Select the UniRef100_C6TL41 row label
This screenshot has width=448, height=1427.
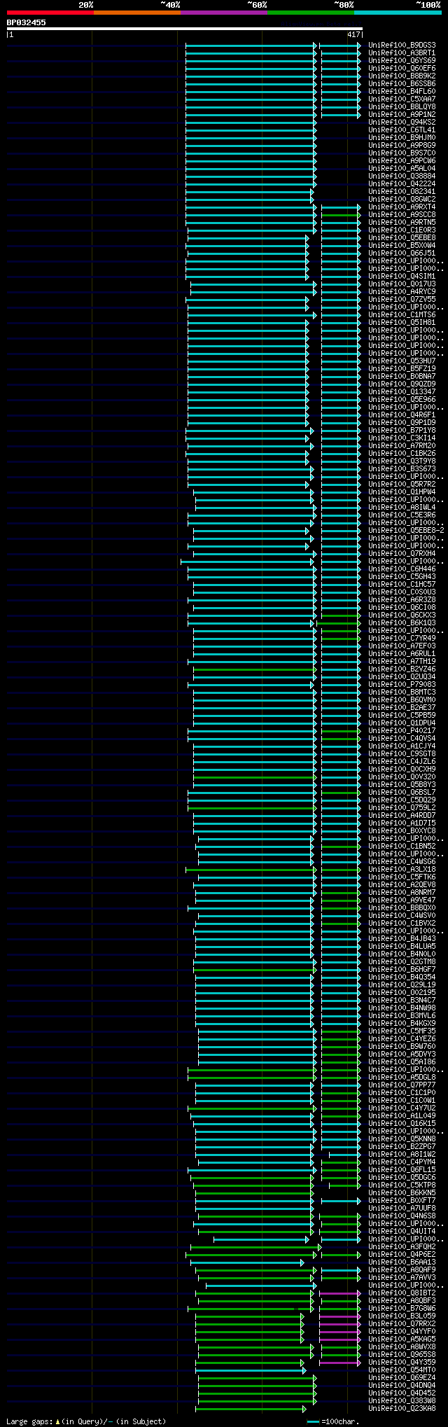(x=402, y=130)
